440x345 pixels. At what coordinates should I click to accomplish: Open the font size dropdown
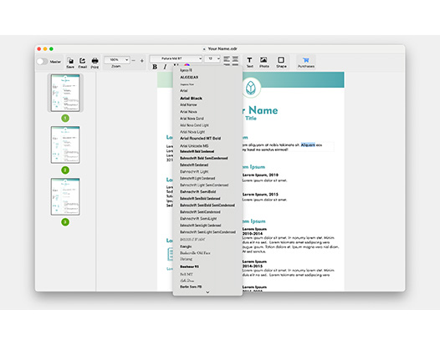pos(212,58)
